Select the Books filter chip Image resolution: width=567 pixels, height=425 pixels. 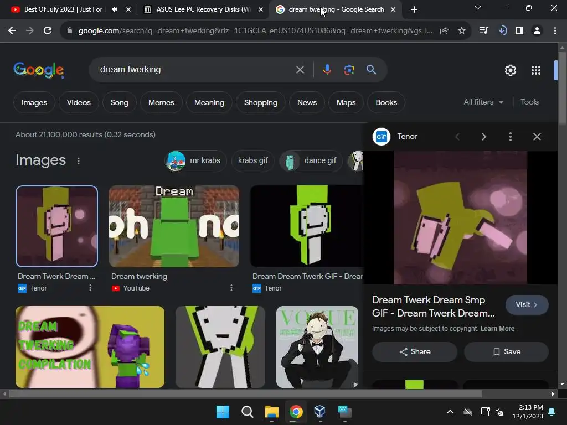point(386,102)
